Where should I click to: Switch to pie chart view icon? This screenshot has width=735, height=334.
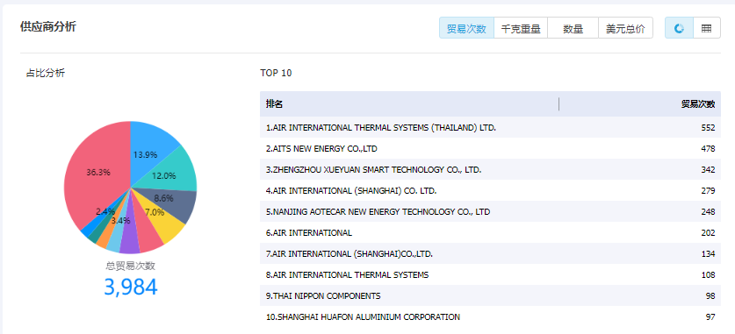[x=679, y=28]
